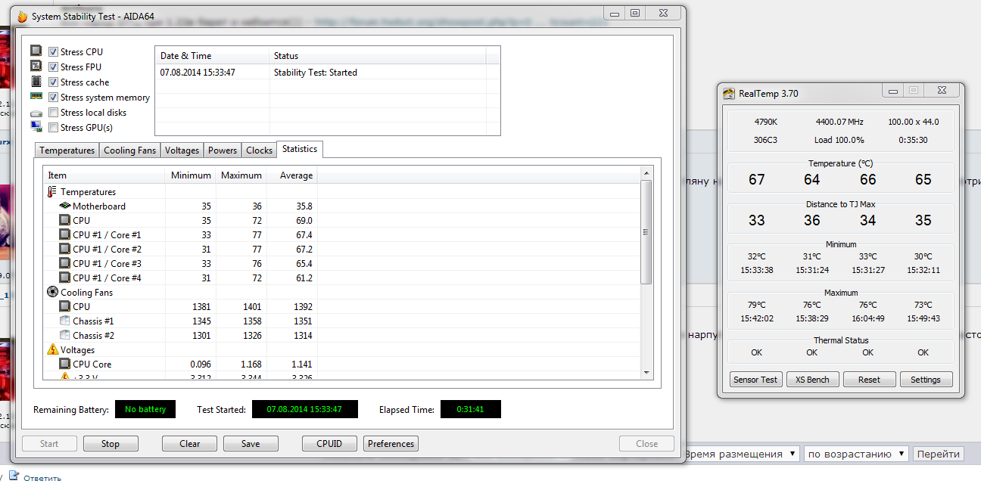Image resolution: width=981 pixels, height=487 pixels.
Task: Click the thermometer icon of Temperatures group
Action: tap(52, 192)
